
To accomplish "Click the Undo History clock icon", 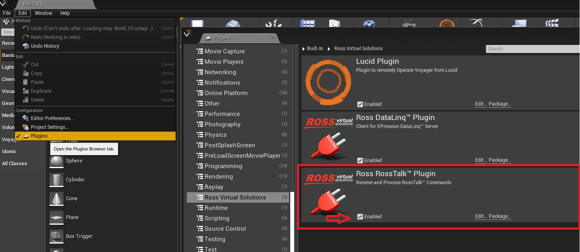I will coord(26,46).
